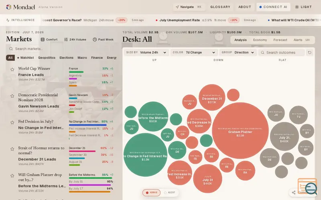This screenshot has height=200, width=321.
Task: Open the Color 7d Change dropdown
Action: (x=194, y=52)
